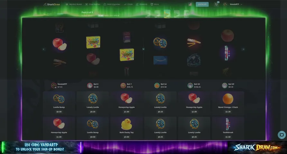This screenshot has width=287, height=154.
Task: Click Bot 22's avatar
Action: [190, 85]
